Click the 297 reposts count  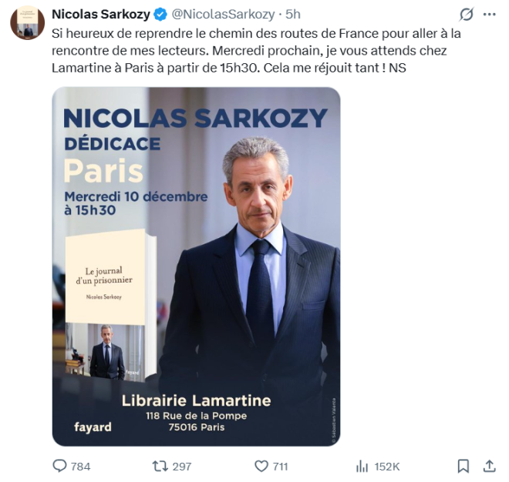(182, 466)
